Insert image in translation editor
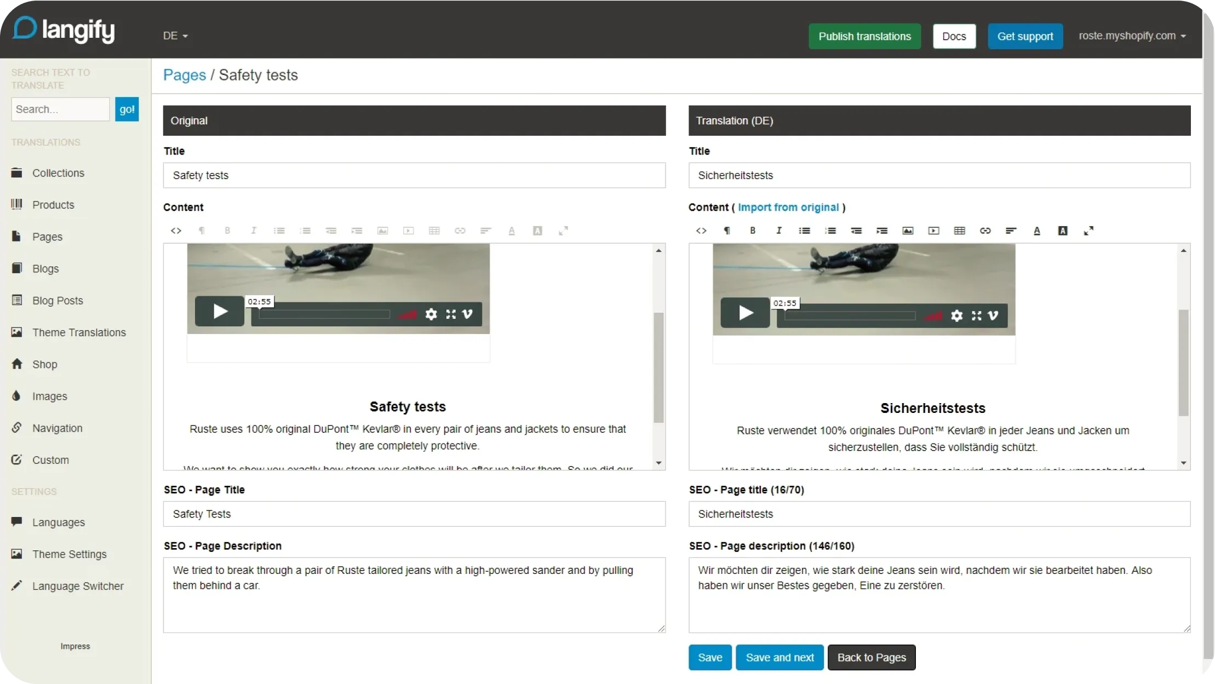The height and width of the screenshot is (684, 1215). click(908, 231)
